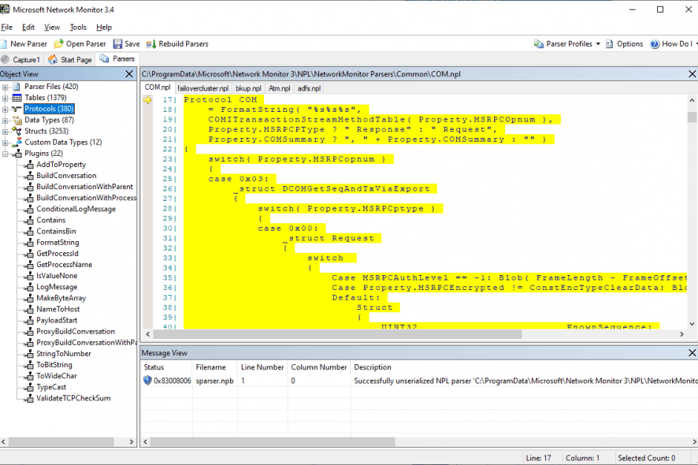Screen dimensions: 698x465
Task: Close the Message View panel
Action: (x=692, y=353)
